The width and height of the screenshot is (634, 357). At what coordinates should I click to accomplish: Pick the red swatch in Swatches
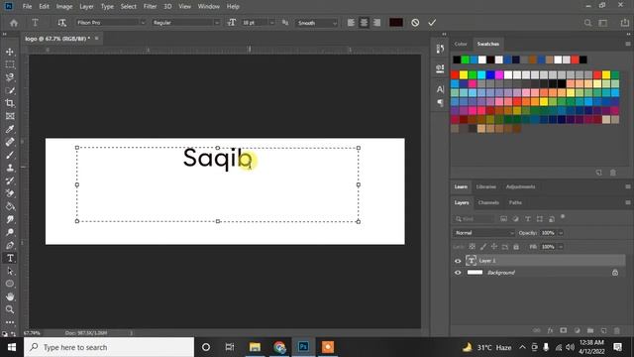point(455,74)
